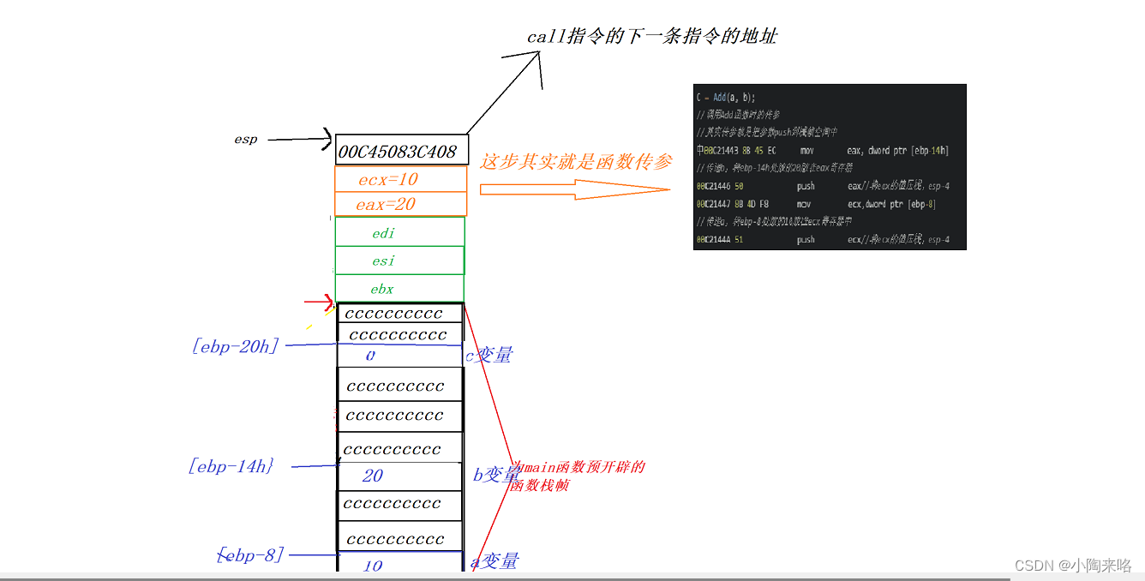Click the orange text "这步其实就是函数传参"
Screen dimensions: 1145x581
tap(576, 161)
